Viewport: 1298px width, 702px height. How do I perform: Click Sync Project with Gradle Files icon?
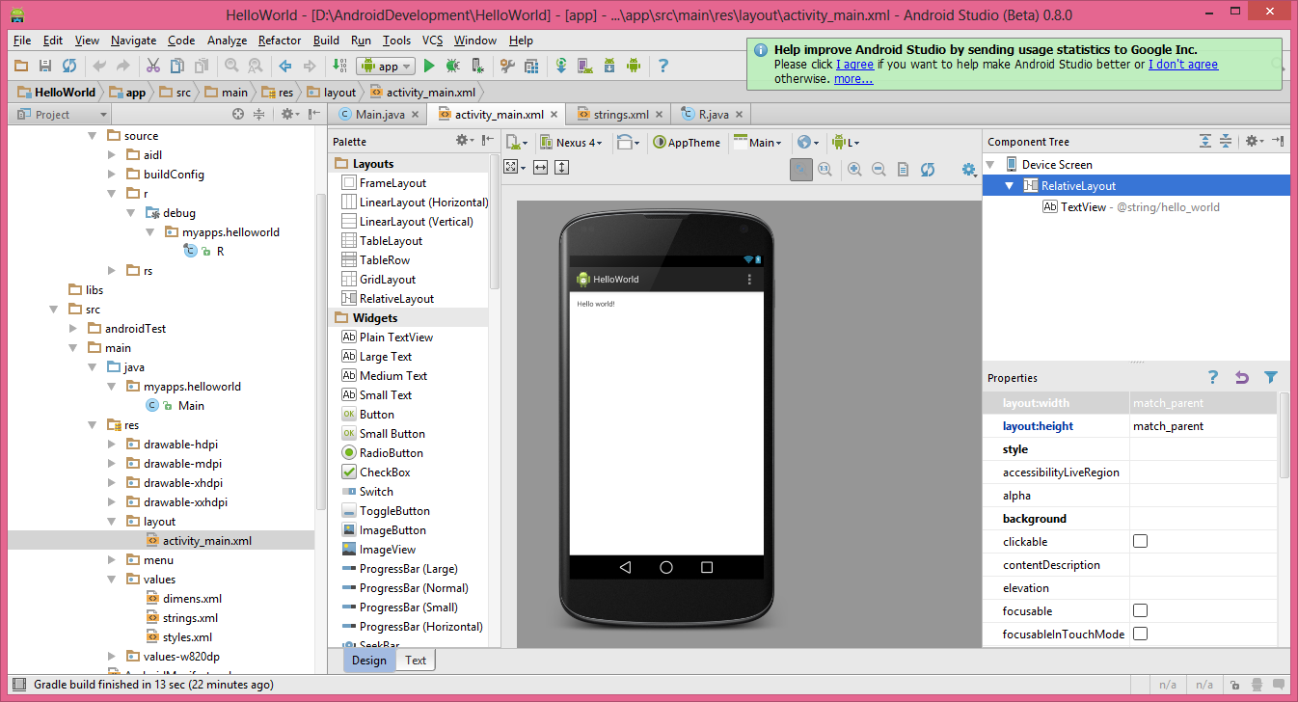561,66
